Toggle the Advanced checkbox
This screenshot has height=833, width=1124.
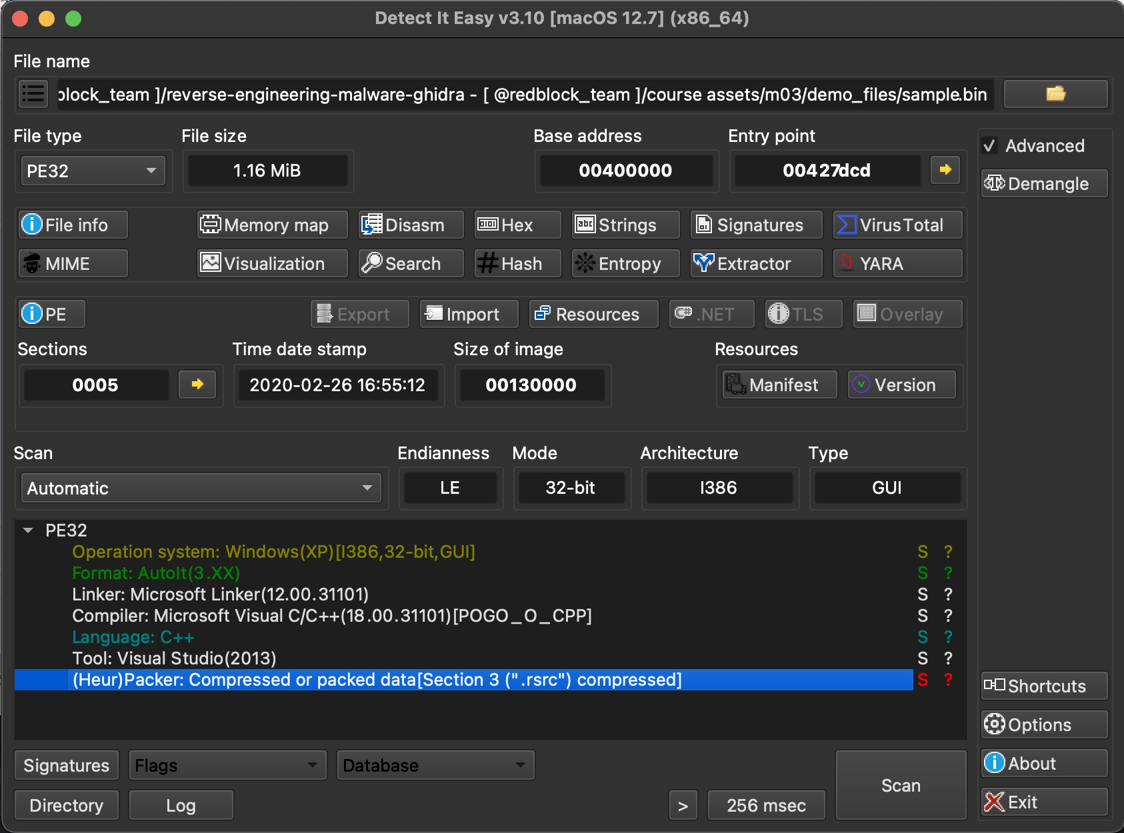[990, 146]
